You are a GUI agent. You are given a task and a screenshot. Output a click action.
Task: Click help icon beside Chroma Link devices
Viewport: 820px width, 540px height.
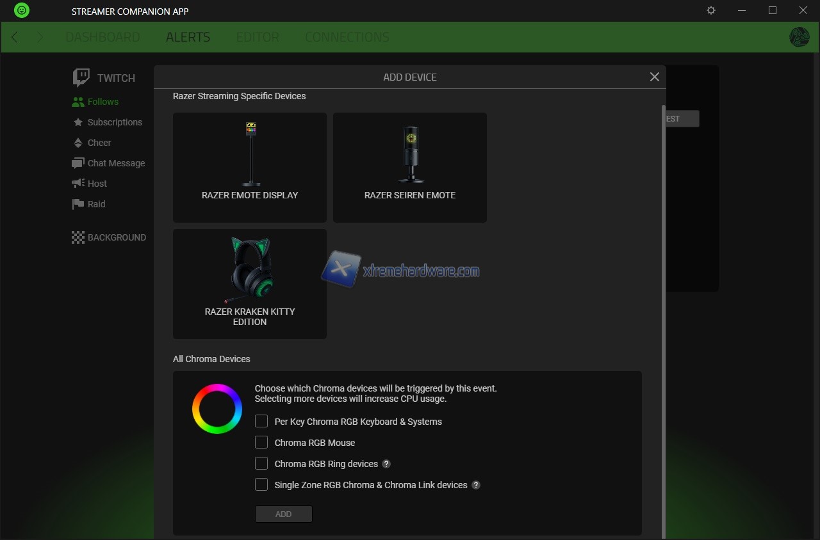point(476,485)
